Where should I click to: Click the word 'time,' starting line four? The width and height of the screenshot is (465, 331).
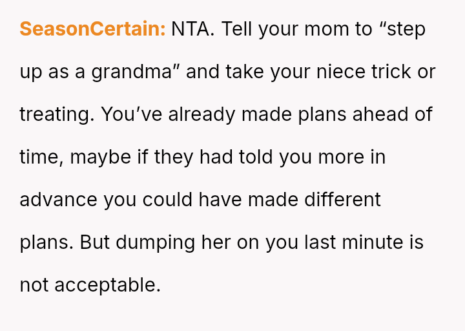point(41,157)
